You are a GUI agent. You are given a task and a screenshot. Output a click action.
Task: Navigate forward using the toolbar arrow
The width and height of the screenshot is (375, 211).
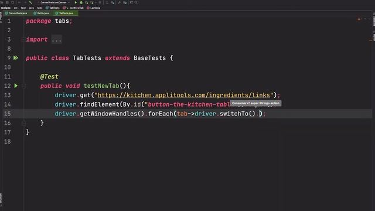pyautogui.click(x=25, y=2)
